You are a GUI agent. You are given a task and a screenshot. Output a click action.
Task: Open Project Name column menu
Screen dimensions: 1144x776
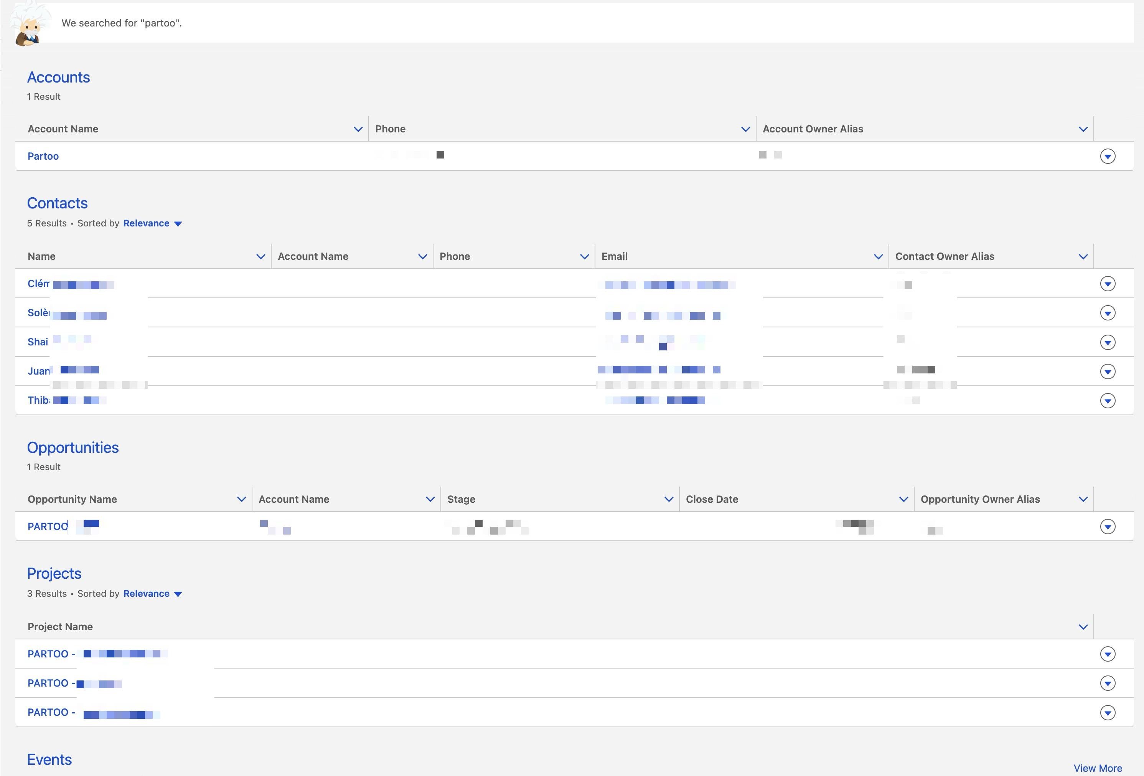click(1083, 627)
